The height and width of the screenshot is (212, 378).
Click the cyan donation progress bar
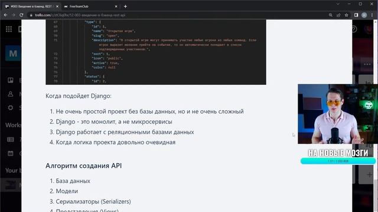[338, 161]
